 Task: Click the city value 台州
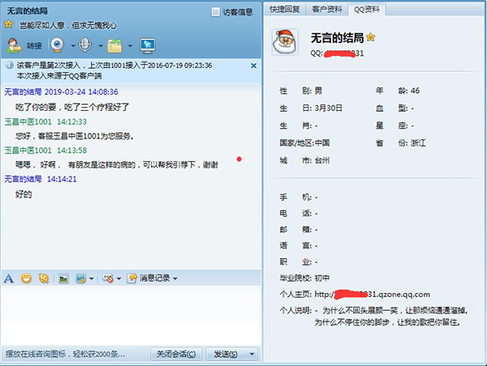(322, 160)
